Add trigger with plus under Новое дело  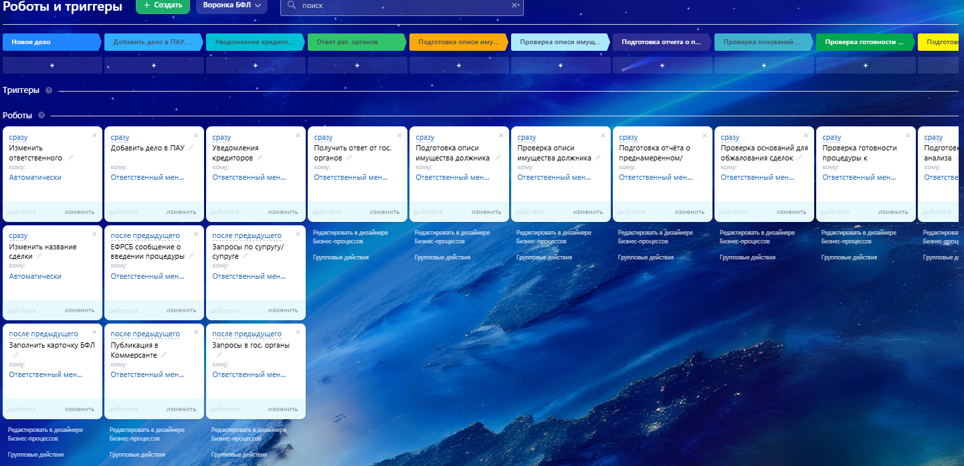52,66
